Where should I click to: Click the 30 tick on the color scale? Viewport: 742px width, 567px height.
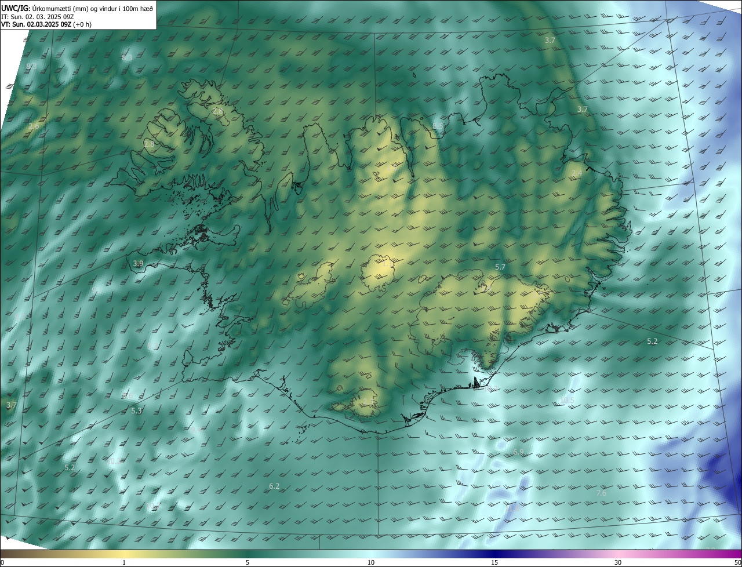click(x=618, y=562)
